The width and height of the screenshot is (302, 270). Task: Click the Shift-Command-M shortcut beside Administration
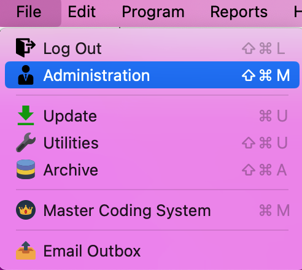266,75
